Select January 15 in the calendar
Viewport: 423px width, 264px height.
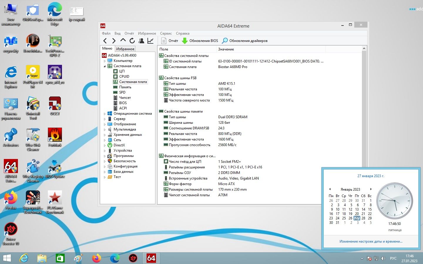pyautogui.click(x=370, y=209)
